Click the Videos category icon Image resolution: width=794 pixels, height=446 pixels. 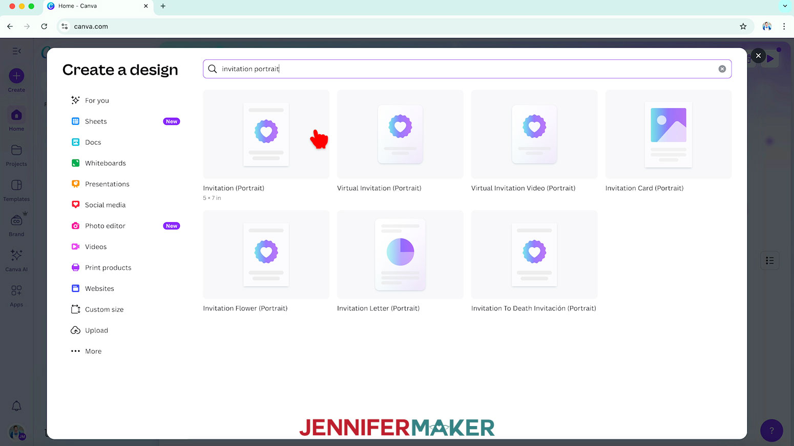pos(75,247)
